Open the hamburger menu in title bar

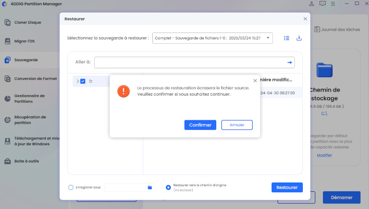click(x=333, y=4)
